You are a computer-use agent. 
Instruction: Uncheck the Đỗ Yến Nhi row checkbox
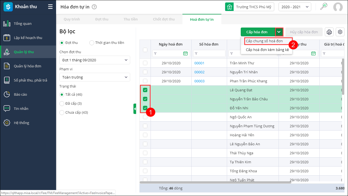pos(145,108)
